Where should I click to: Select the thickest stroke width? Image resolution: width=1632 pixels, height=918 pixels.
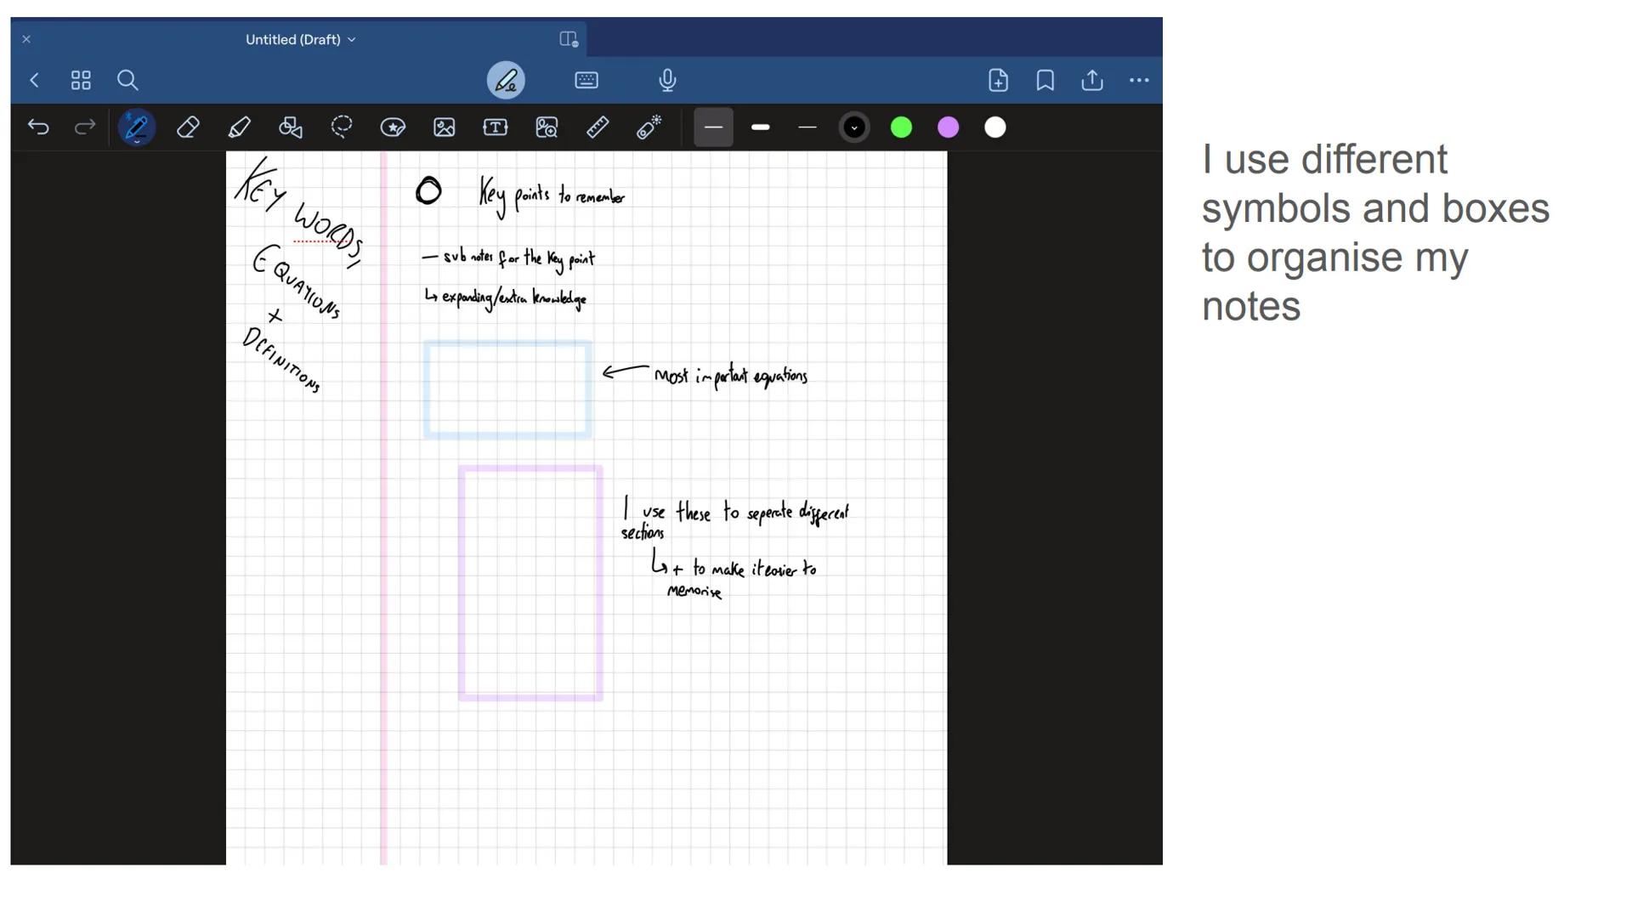click(760, 127)
